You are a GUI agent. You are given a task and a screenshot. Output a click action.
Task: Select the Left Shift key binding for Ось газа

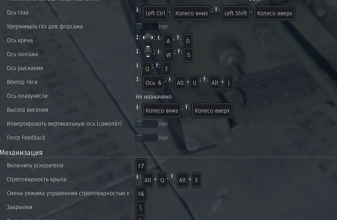236,13
